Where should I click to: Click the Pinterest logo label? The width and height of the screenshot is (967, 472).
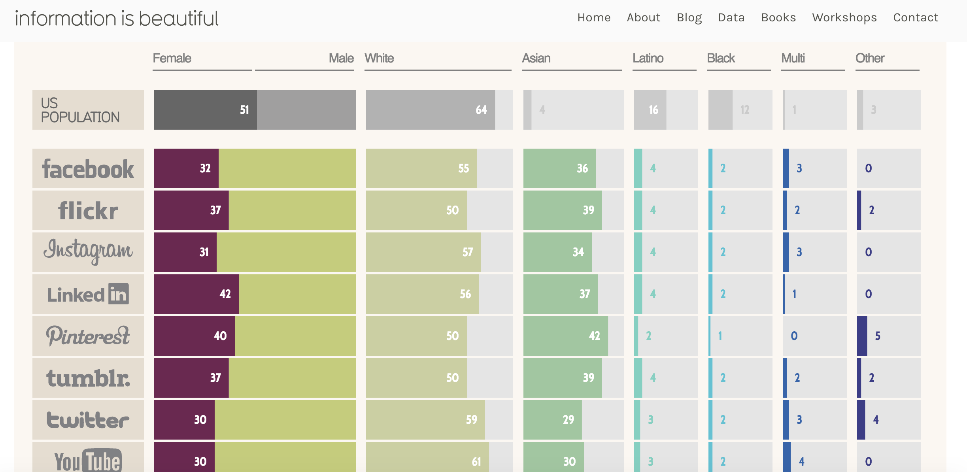click(x=88, y=336)
